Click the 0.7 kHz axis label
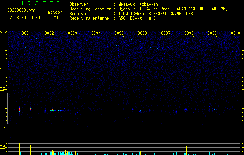Screen dimensions: 244x155 [x=3, y=128]
